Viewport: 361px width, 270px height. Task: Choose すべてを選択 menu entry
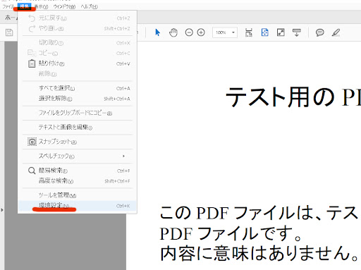pos(78,88)
